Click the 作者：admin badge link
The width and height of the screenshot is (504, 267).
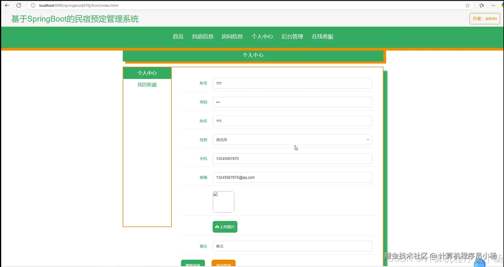pos(484,18)
